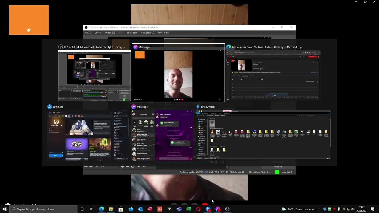Open File Explorer from the taskbar
Screen dimensions: 379x213
[111, 209]
